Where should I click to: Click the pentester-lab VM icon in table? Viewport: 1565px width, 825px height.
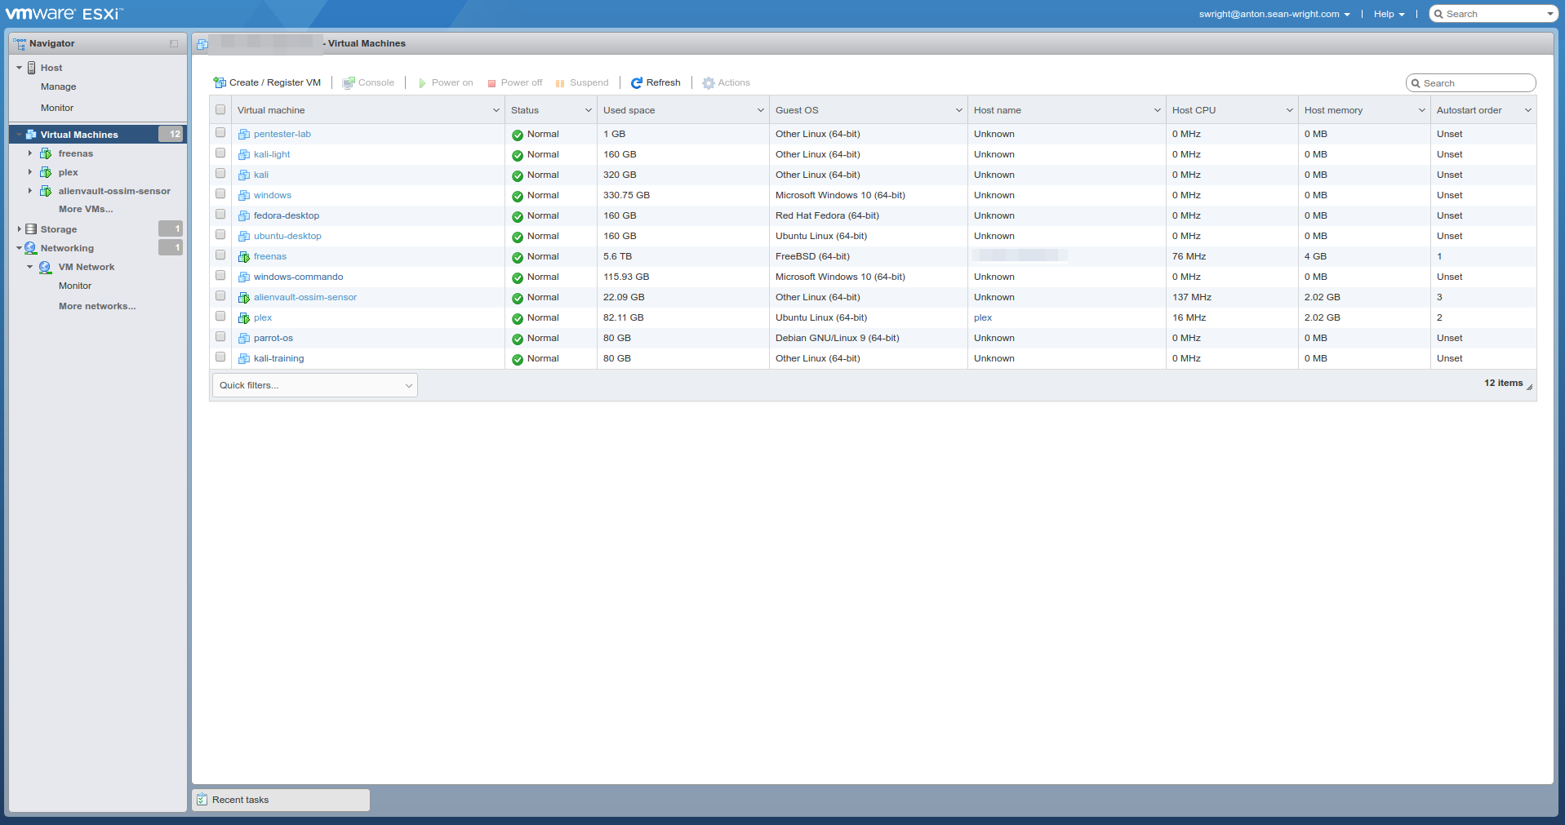click(x=244, y=134)
